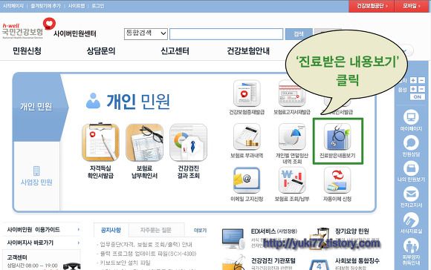431x270 pixels.
Task: Open EDI서비스 computer icon
Action: [x=233, y=238]
